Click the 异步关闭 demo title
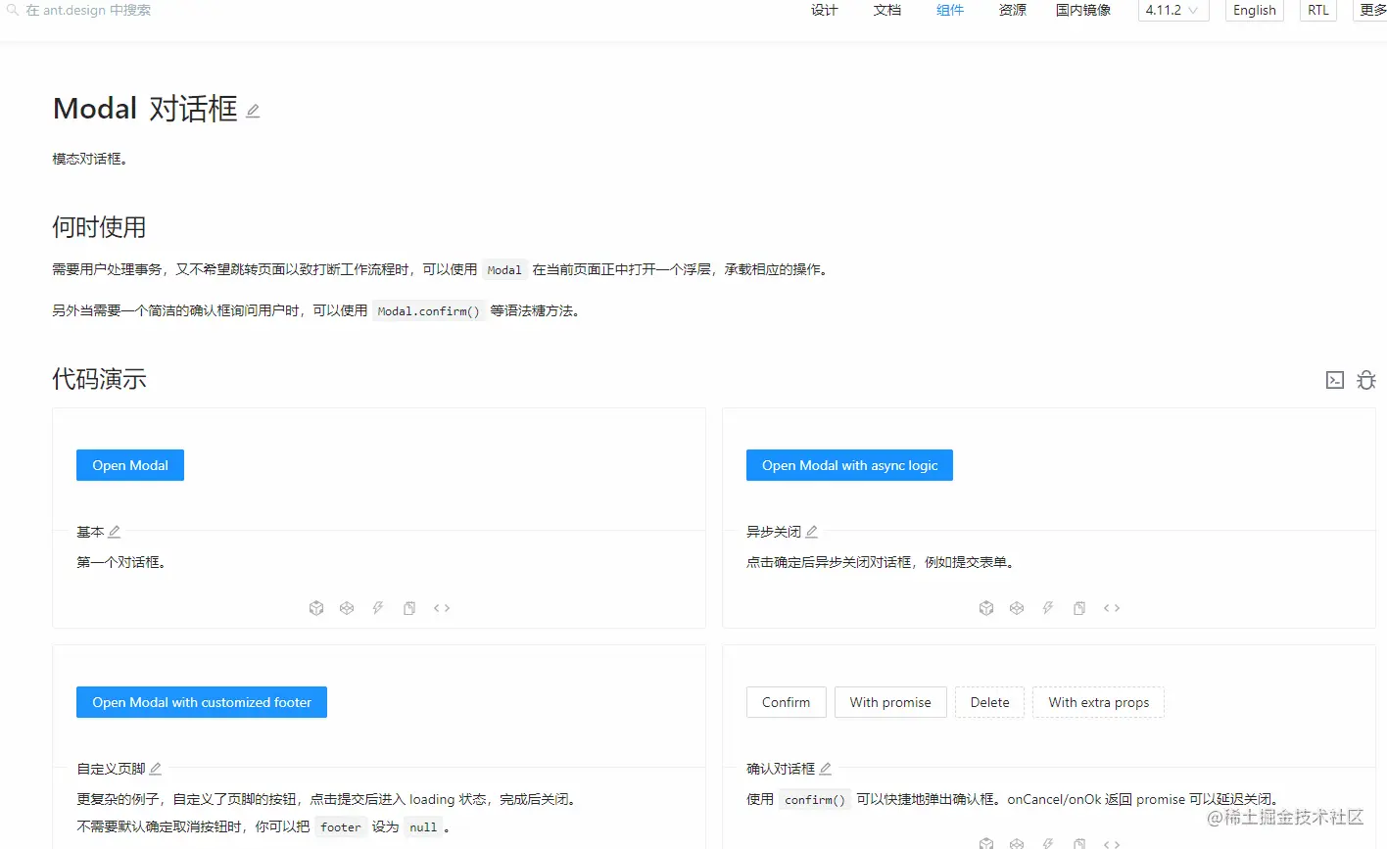 774,532
